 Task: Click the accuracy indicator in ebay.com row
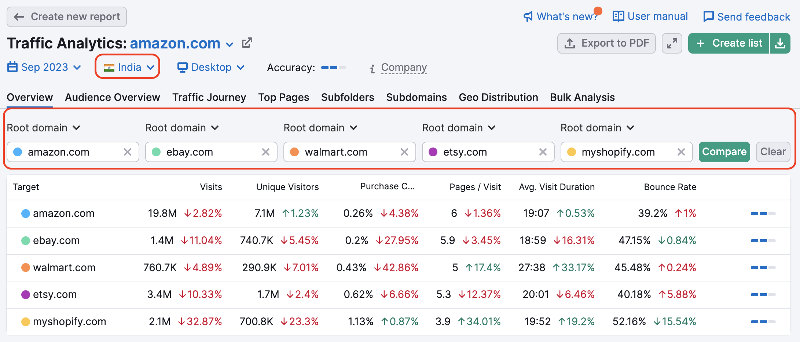coord(763,241)
